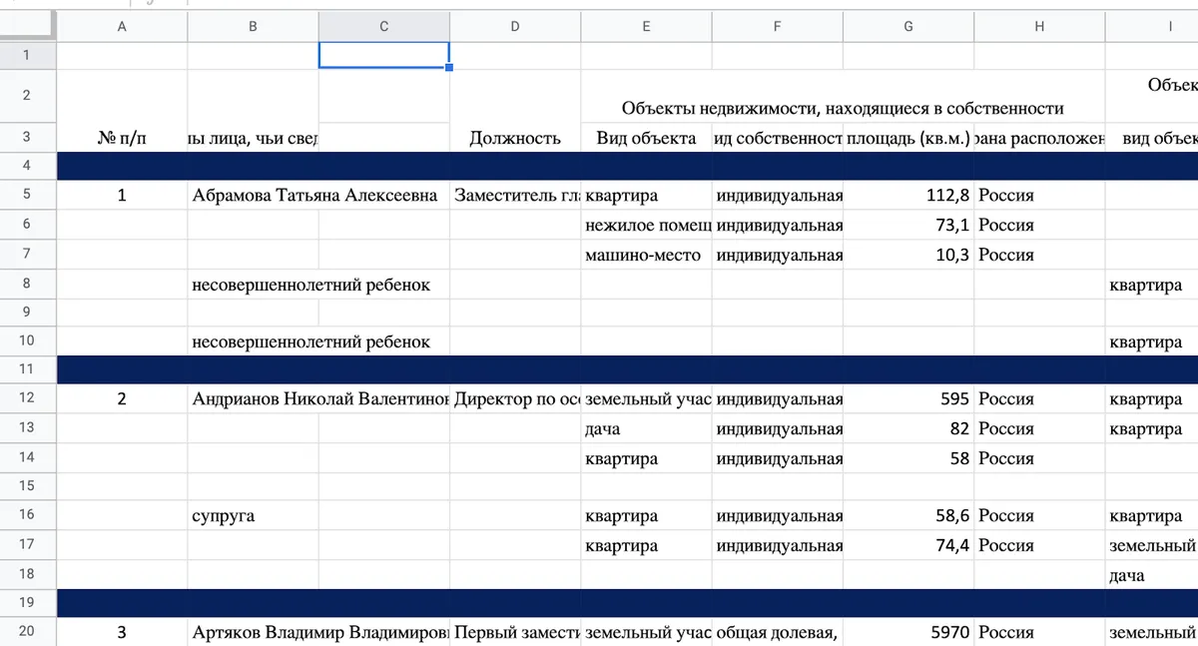Select cell 'Абрамова Татьяна Алексеевна'
The width and height of the screenshot is (1198, 646).
point(314,196)
